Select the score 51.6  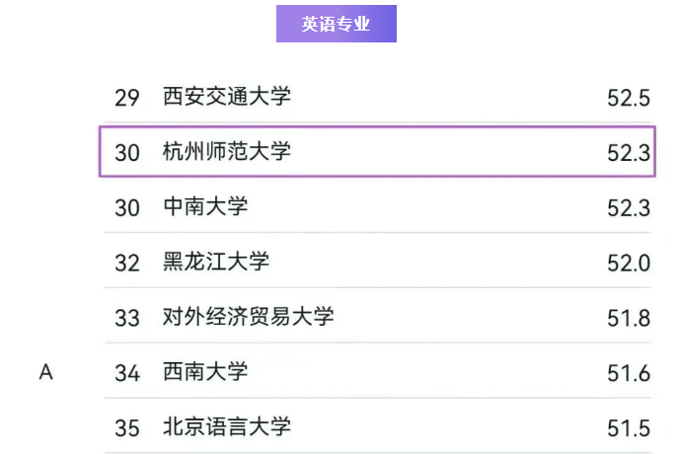point(629,373)
